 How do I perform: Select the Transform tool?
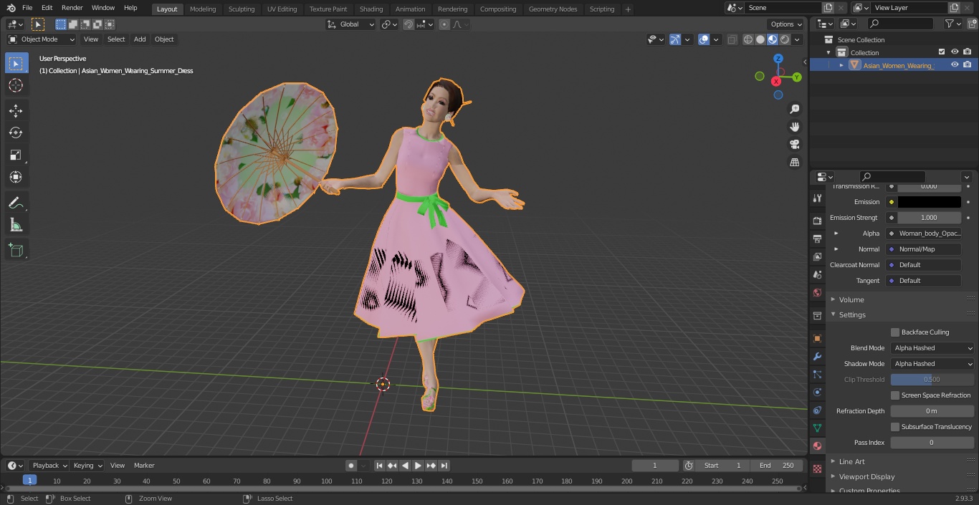16,177
